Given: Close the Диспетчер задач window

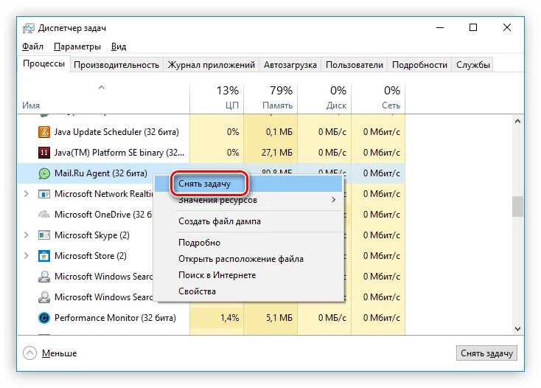Looking at the screenshot, I should coord(507,27).
